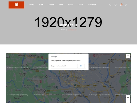137x103 pixels.
Task: Select the Dhaka New Market map marker
Action: [68, 77]
